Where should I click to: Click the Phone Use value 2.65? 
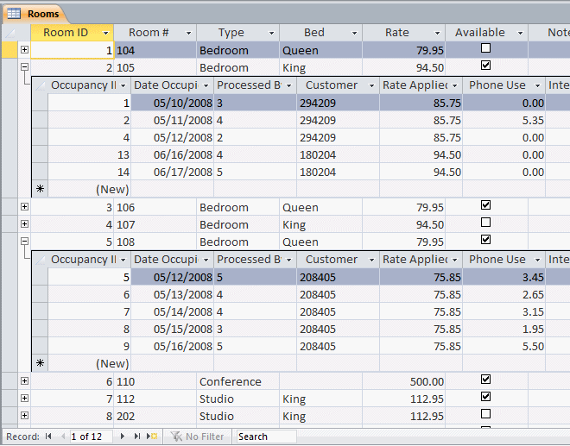pyautogui.click(x=503, y=295)
